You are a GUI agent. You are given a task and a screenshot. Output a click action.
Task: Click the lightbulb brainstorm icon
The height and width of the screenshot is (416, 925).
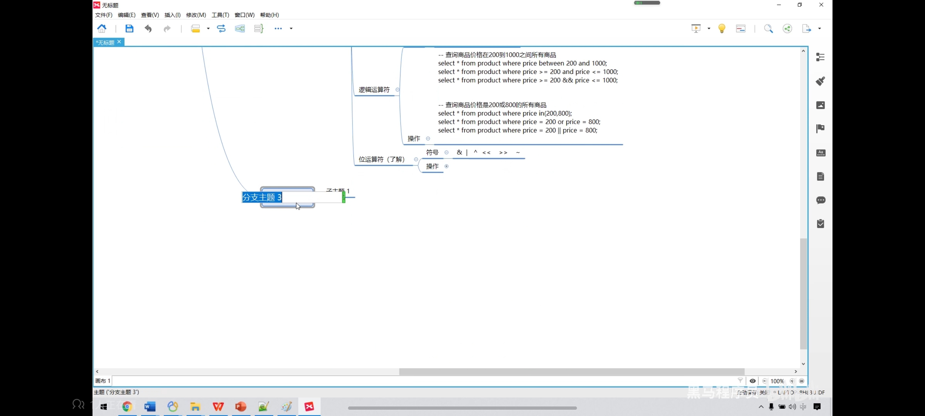coord(722,28)
